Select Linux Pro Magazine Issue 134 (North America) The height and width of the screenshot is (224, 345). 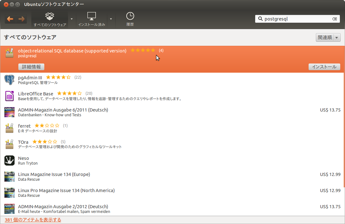tap(66, 191)
